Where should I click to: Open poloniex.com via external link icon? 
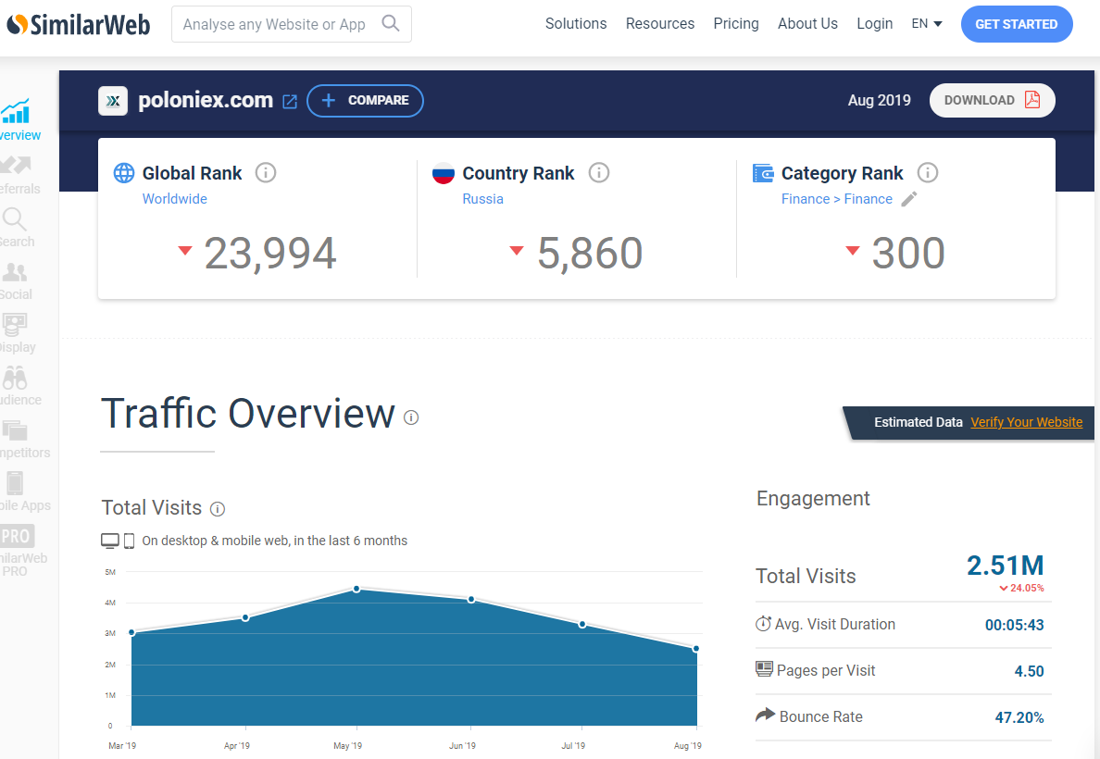[x=290, y=102]
